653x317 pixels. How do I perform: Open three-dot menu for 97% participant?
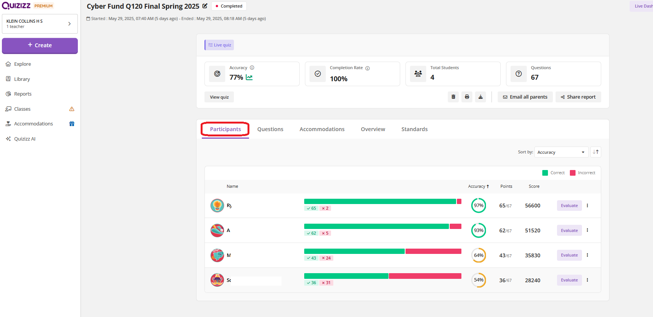[x=587, y=206]
